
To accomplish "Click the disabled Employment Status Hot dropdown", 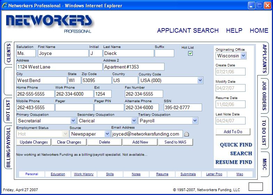I will point(42,134).
